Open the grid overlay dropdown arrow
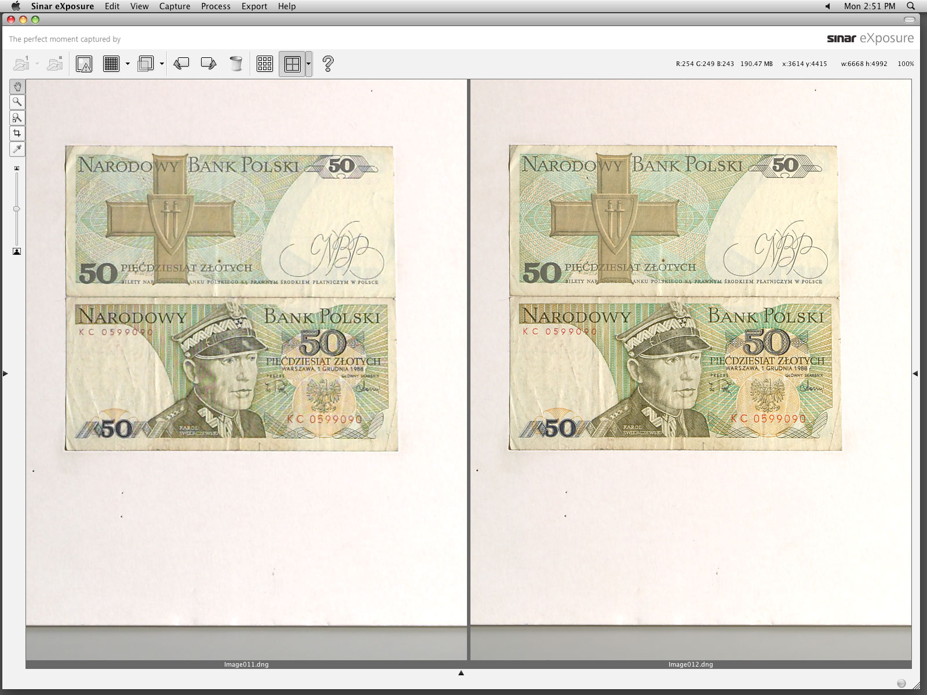Image resolution: width=927 pixels, height=695 pixels. pos(127,64)
